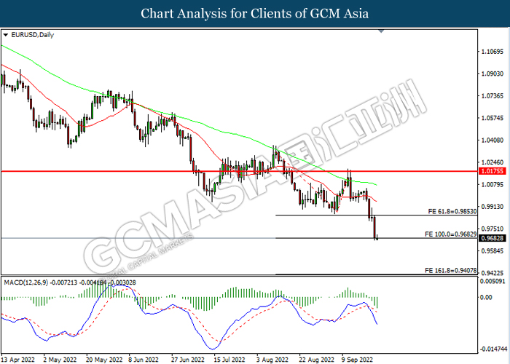Click the 20 May 2022 date label
The width and height of the screenshot is (510, 364).
[x=104, y=360]
